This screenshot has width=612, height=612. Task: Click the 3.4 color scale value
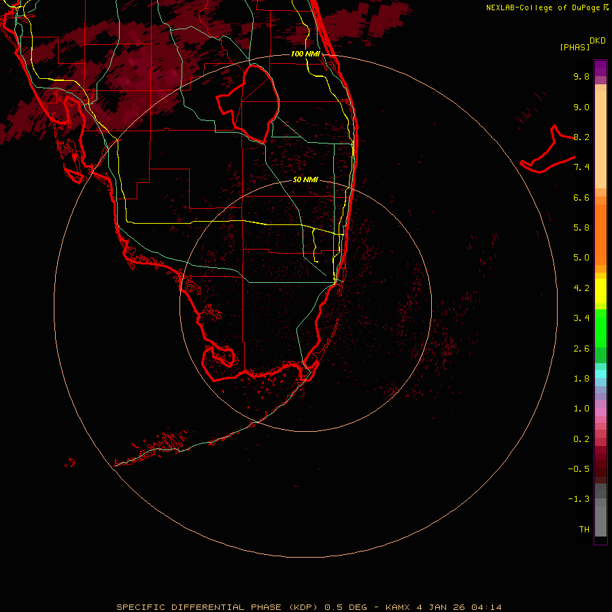click(x=581, y=318)
